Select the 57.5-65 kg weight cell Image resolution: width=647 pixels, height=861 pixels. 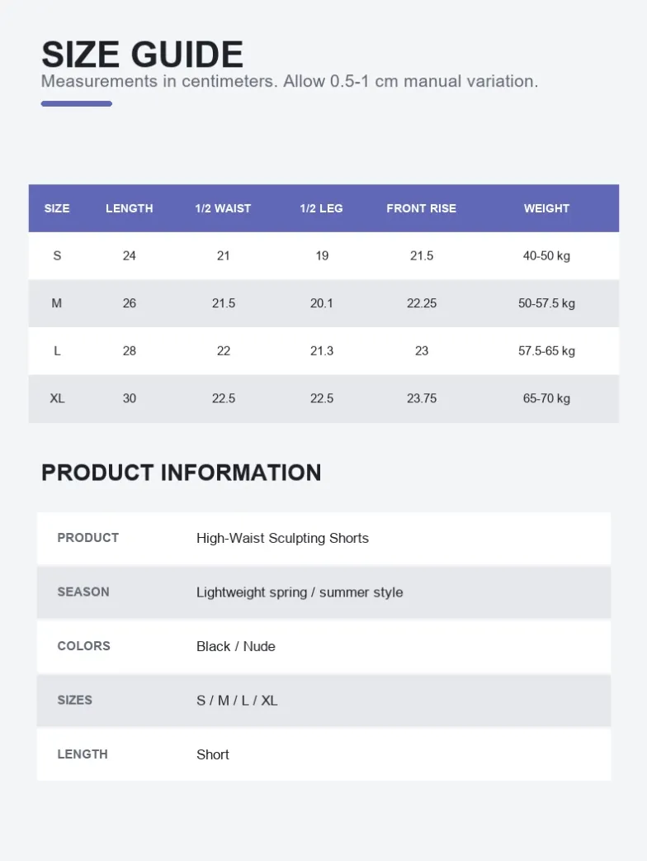coord(546,351)
